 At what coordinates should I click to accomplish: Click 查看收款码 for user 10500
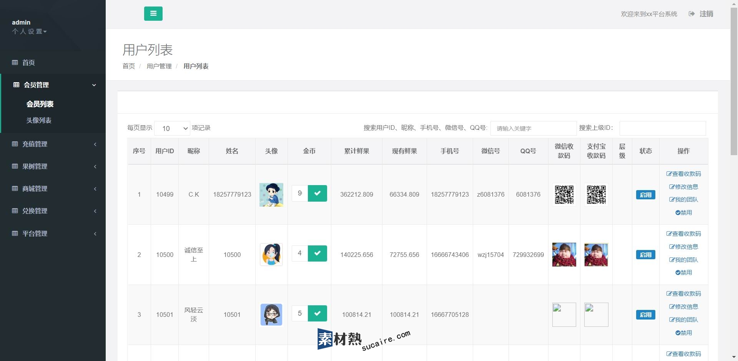(x=683, y=233)
